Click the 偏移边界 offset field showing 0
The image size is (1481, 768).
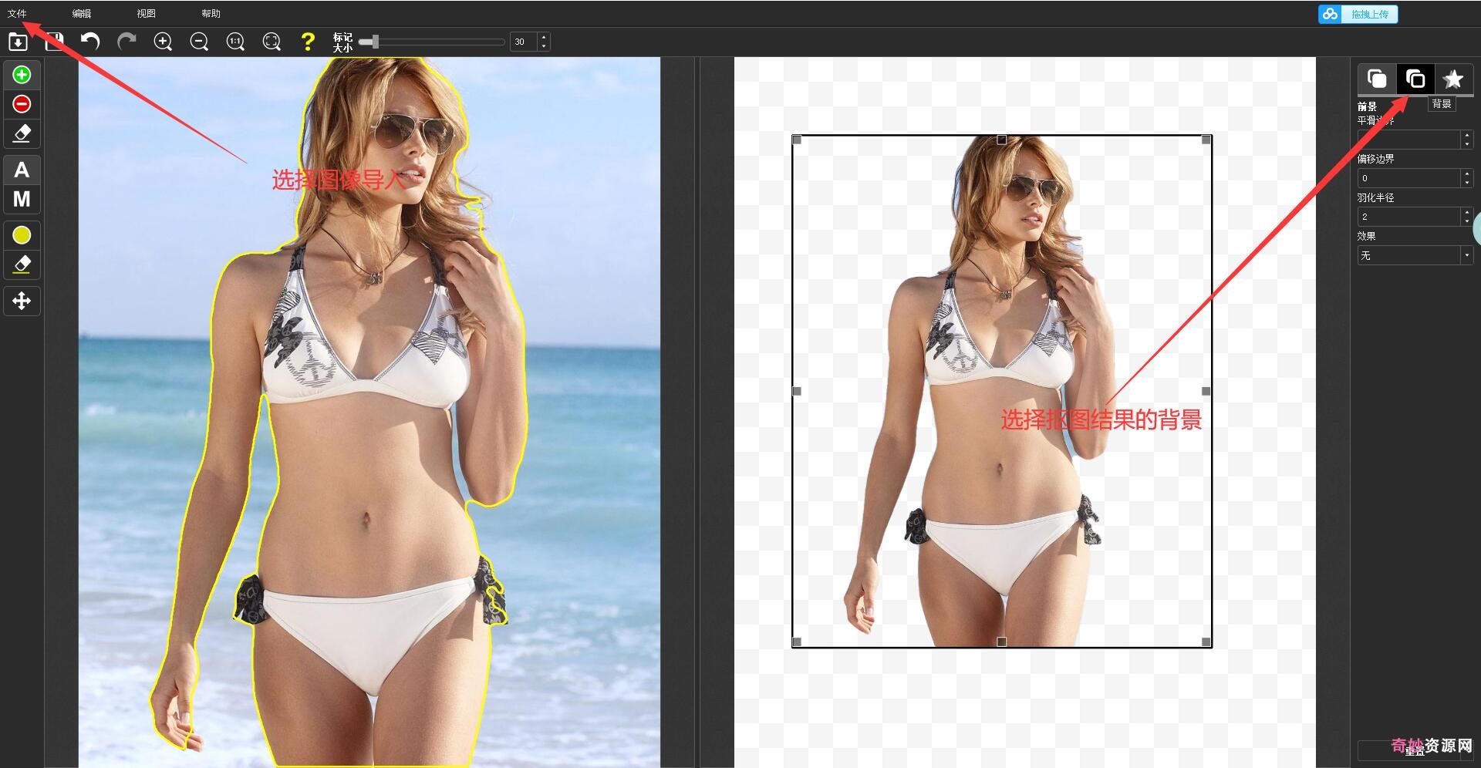pos(1409,178)
